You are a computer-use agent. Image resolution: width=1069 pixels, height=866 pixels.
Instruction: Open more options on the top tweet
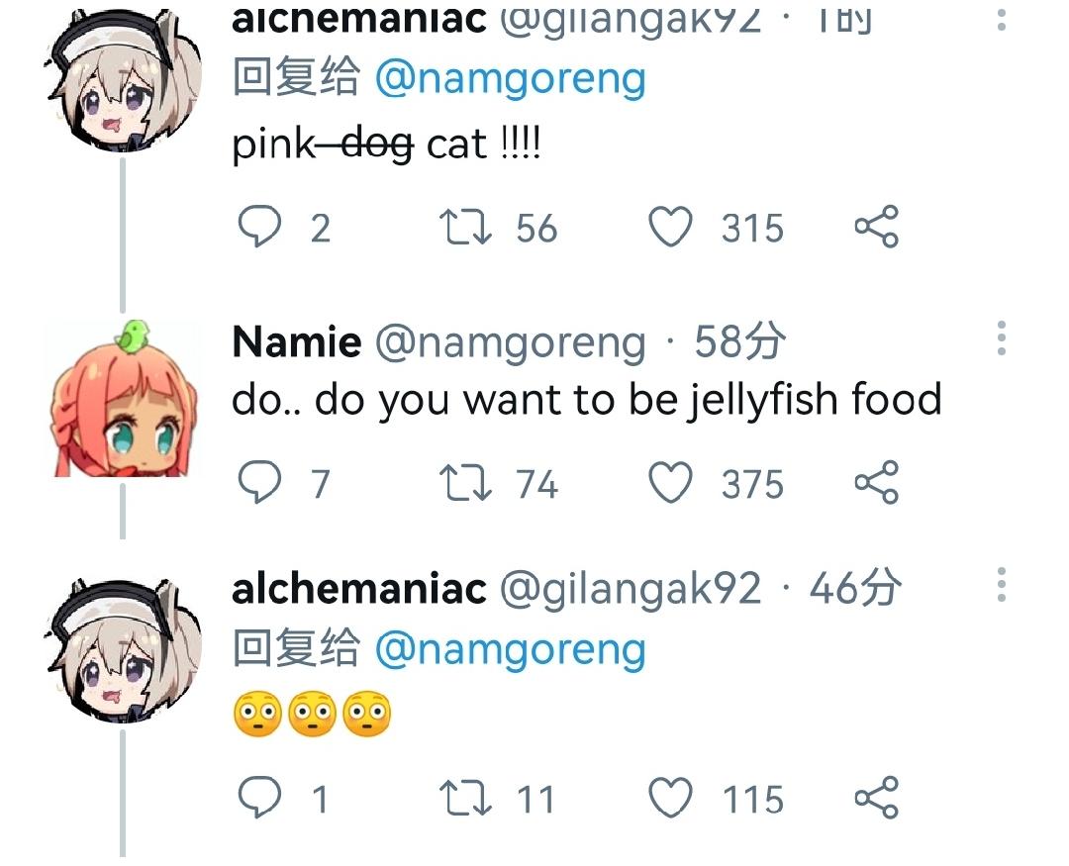tap(1001, 19)
